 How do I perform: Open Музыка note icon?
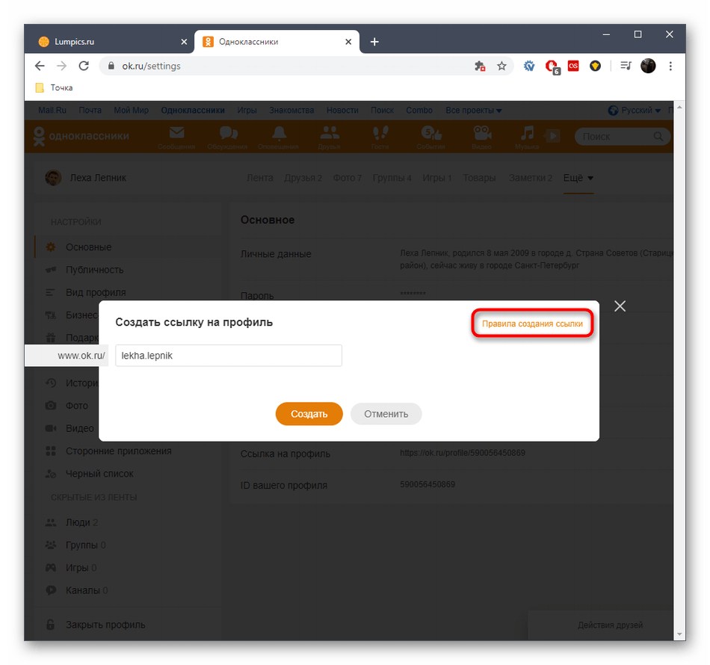527,133
